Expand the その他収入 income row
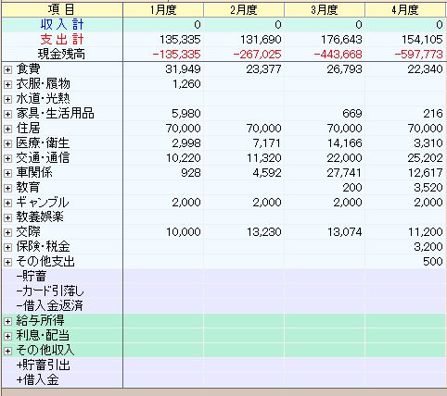Image resolution: width=447 pixels, height=396 pixels. (x=7, y=351)
